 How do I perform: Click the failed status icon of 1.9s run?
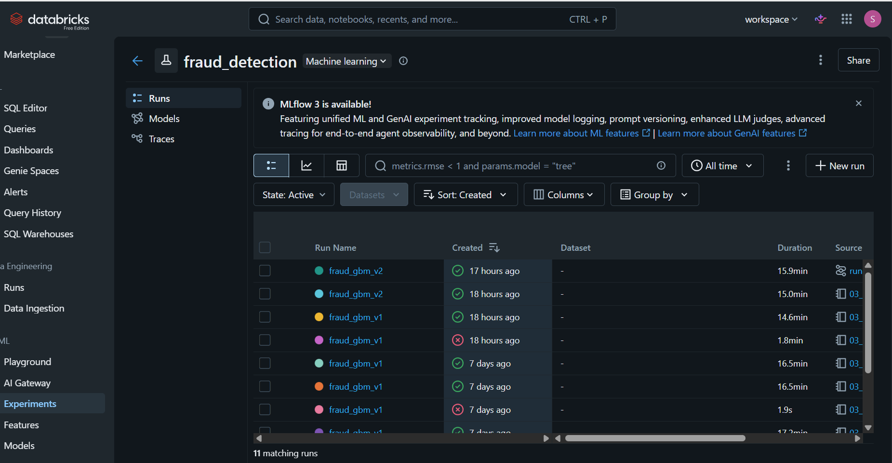click(458, 409)
